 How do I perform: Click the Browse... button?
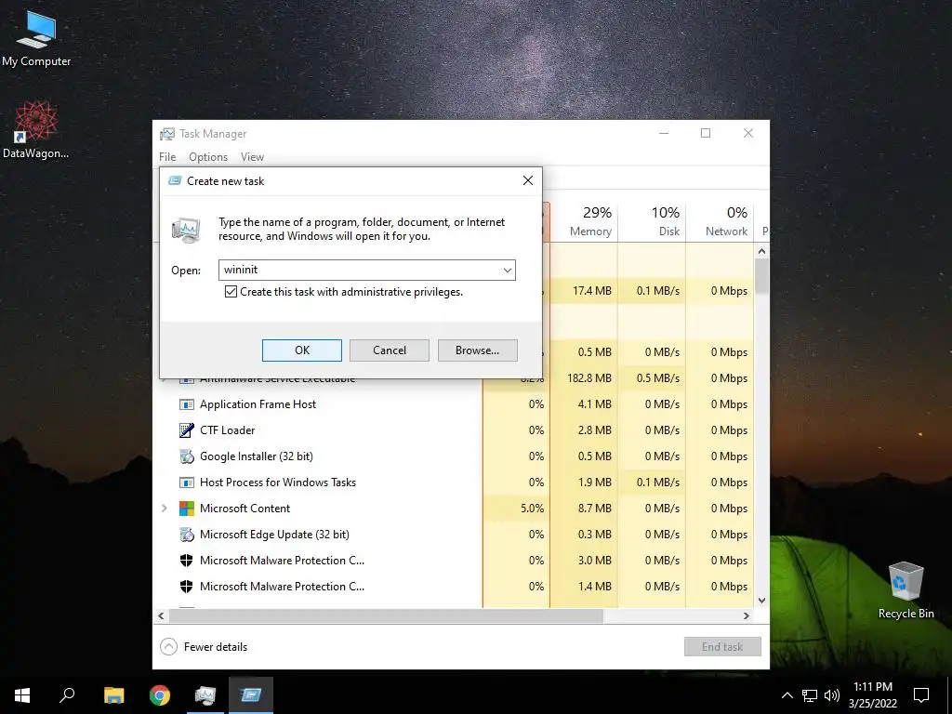pos(477,350)
